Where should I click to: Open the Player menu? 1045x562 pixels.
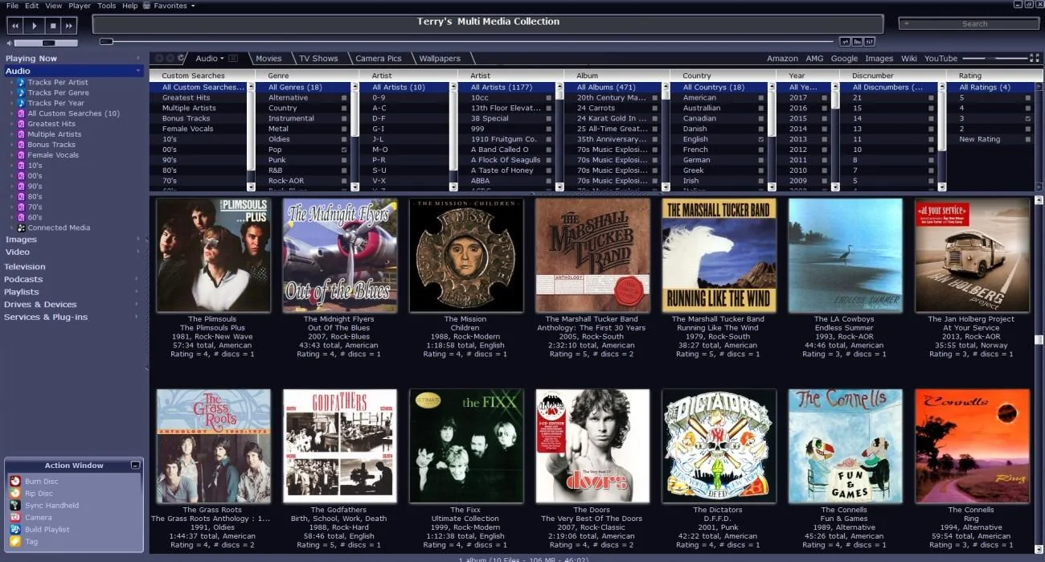(x=80, y=6)
